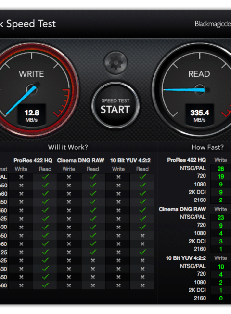The image size is (231, 314).
Task: Click ProRes 422 HQ 1080 value 9
Action: [221, 185]
